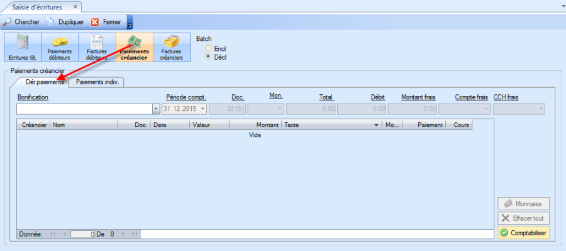This screenshot has width=566, height=251.
Task: Click the Montant frais underlined label
Action: pyautogui.click(x=418, y=97)
